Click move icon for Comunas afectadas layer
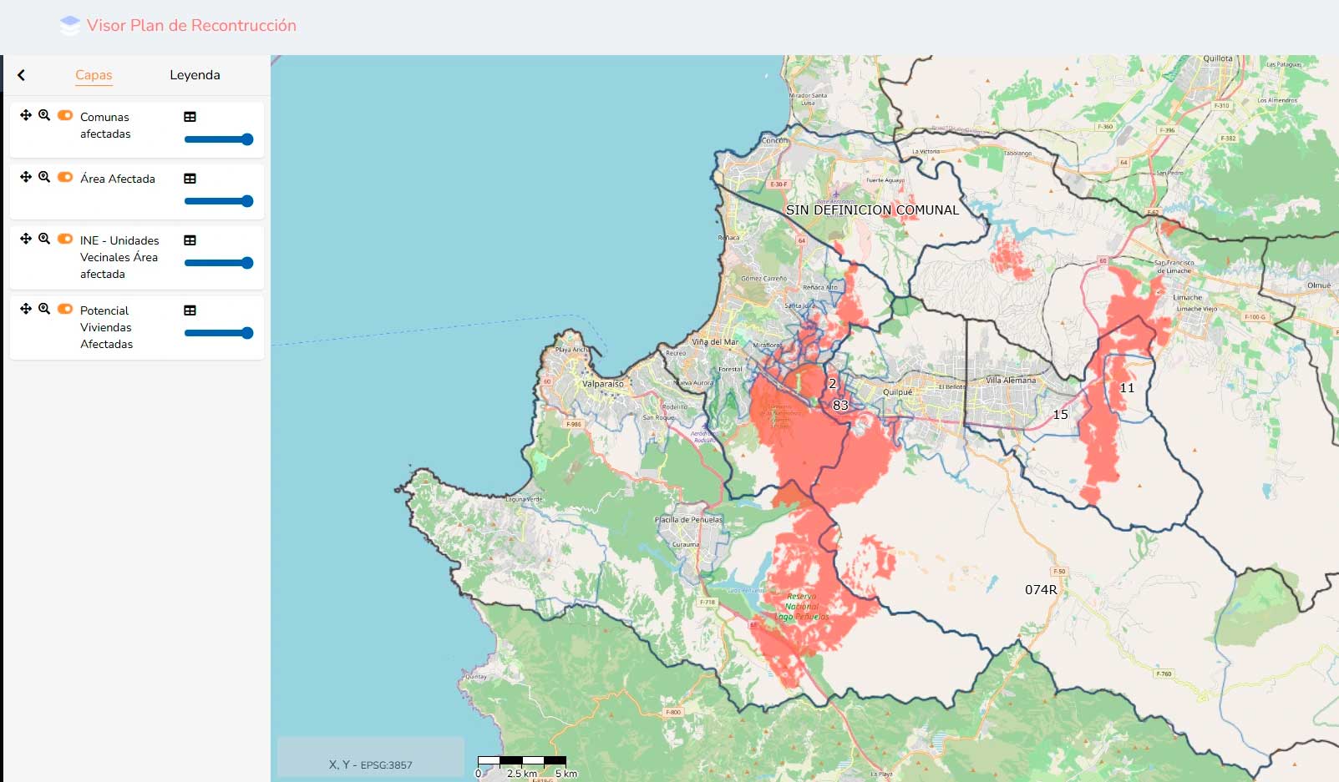Screen dimensions: 1339x782 tap(26, 115)
